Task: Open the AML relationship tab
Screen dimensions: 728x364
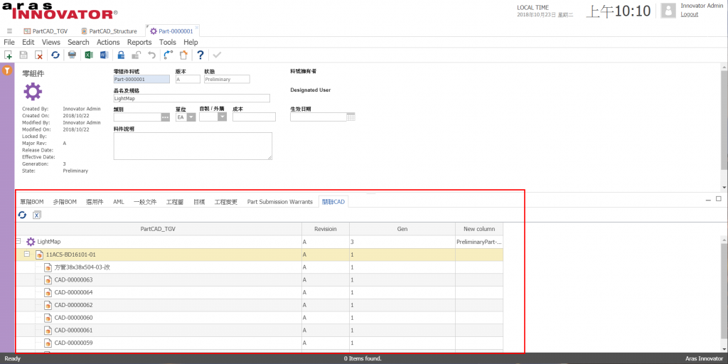Action: coord(119,202)
